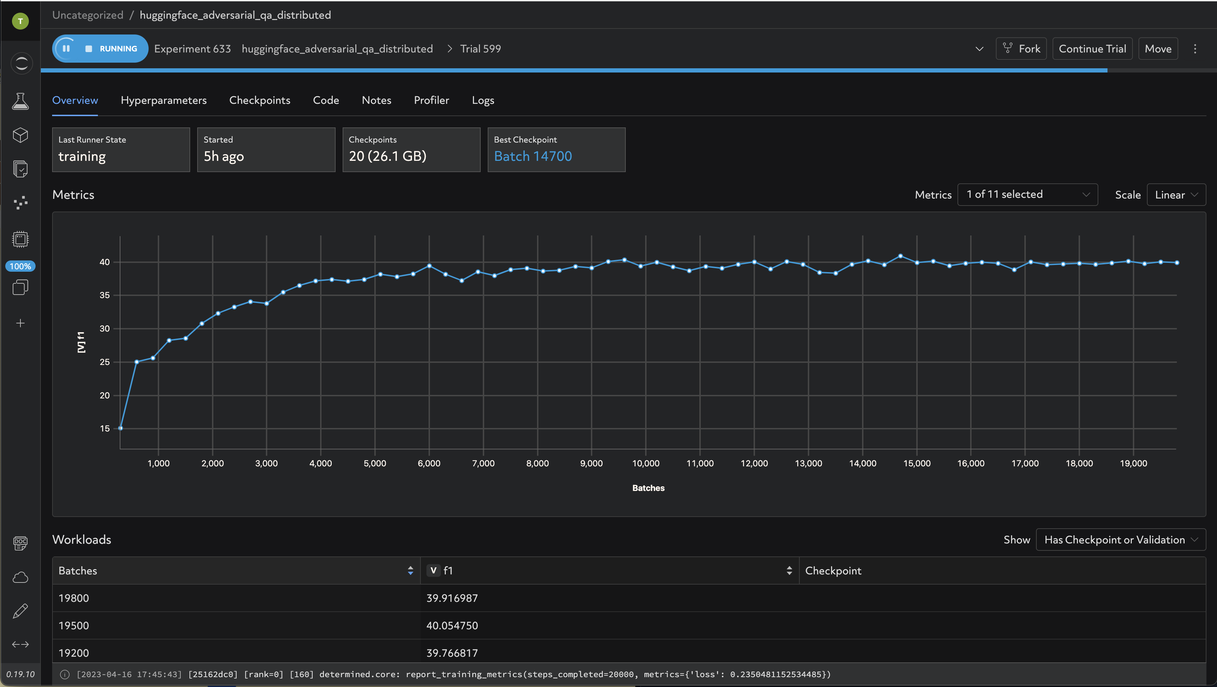1217x687 pixels.
Task: Switch to the Hyperparameters tab
Action: pyautogui.click(x=163, y=100)
